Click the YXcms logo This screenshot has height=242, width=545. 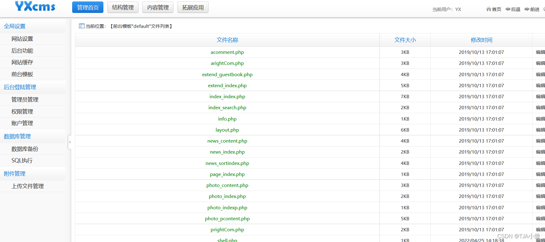pos(35,6)
